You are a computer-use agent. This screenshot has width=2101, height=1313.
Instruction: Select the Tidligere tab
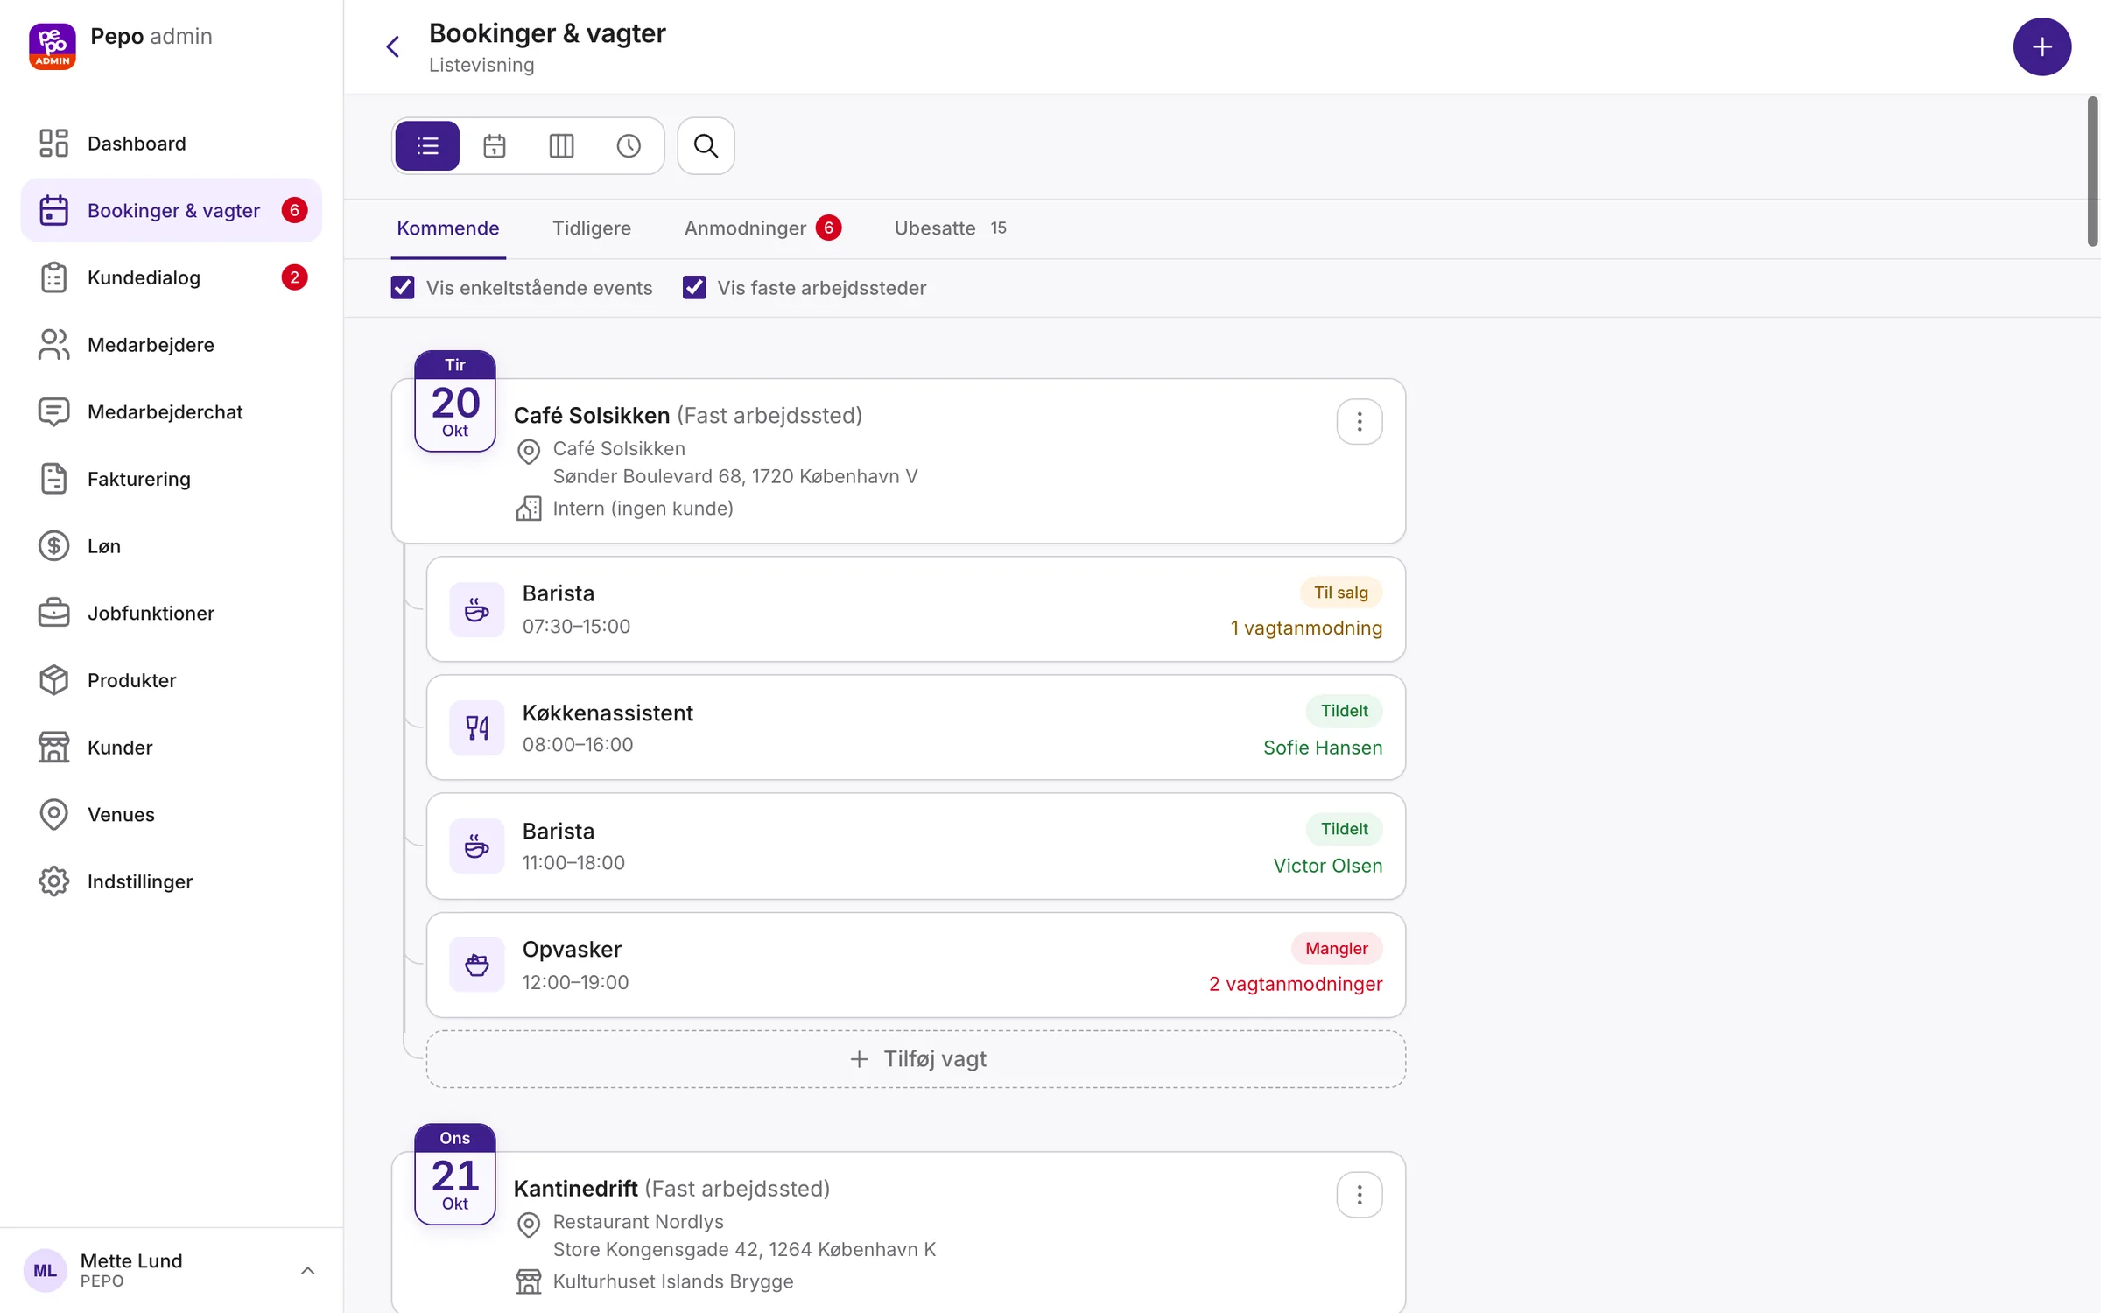592,228
